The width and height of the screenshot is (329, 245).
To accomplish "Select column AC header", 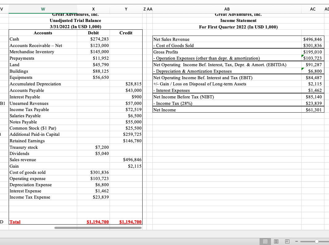I will click(x=312, y=9).
